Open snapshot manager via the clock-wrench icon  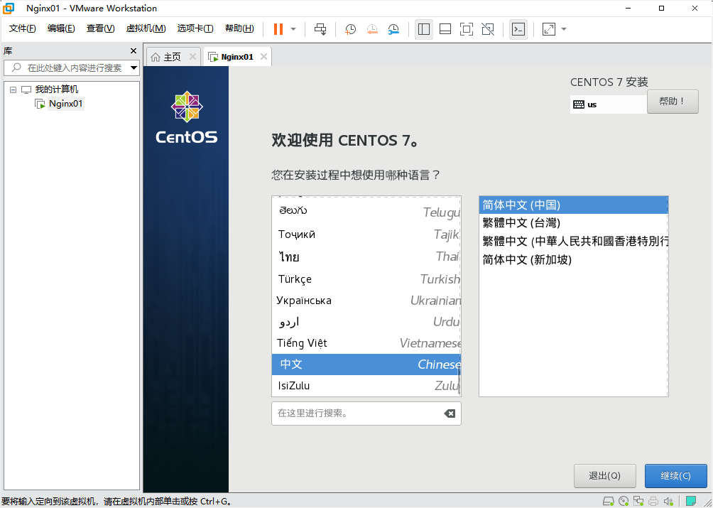393,30
